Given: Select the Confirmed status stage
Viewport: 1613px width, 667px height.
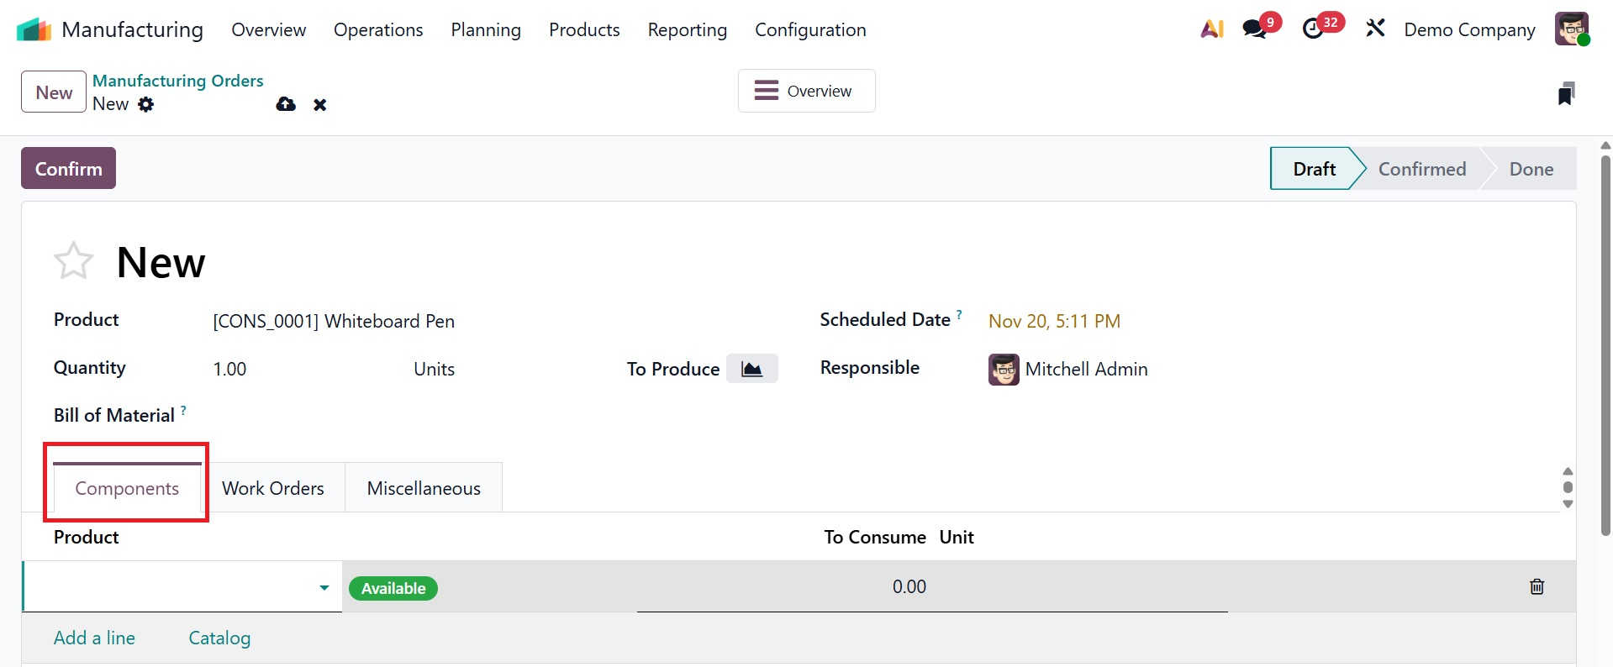Looking at the screenshot, I should [1421, 169].
